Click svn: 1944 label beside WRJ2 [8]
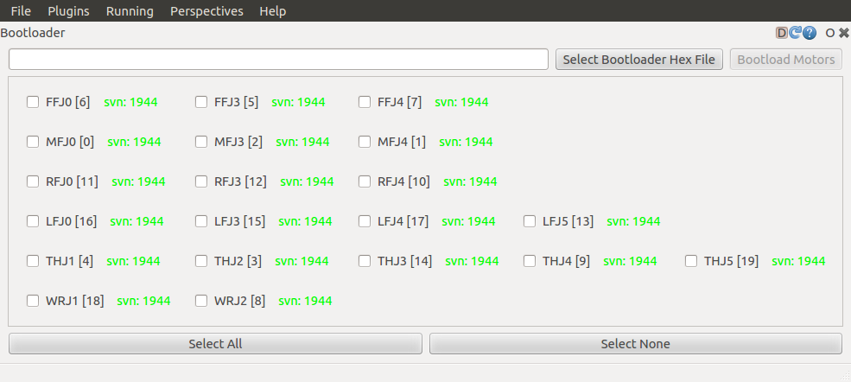Viewport: 851px width, 382px height. coord(306,301)
